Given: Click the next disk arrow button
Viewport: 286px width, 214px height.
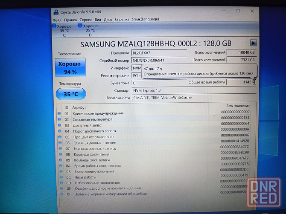Looking at the screenshot, I should click(x=253, y=43).
